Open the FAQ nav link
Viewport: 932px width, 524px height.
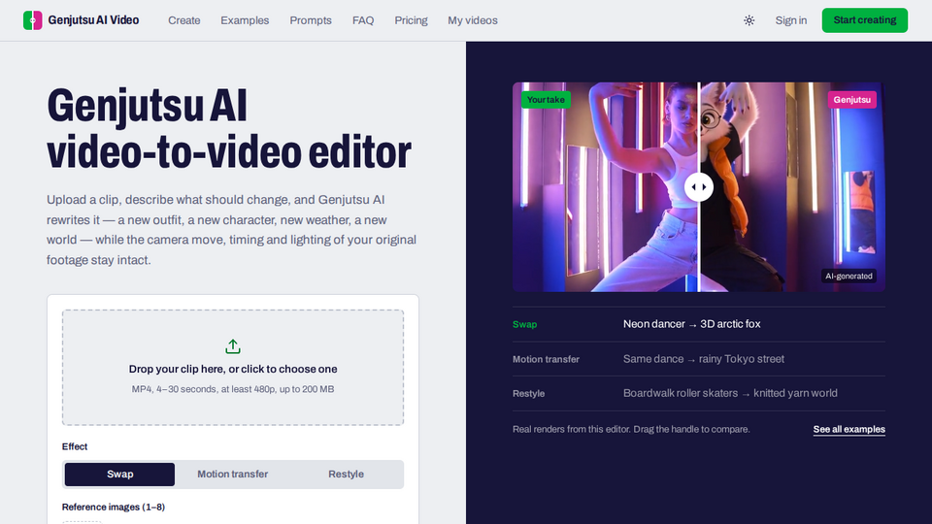click(x=363, y=20)
